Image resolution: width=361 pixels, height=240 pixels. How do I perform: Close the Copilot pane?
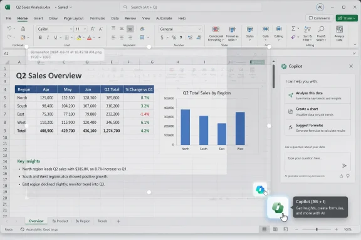click(x=351, y=66)
